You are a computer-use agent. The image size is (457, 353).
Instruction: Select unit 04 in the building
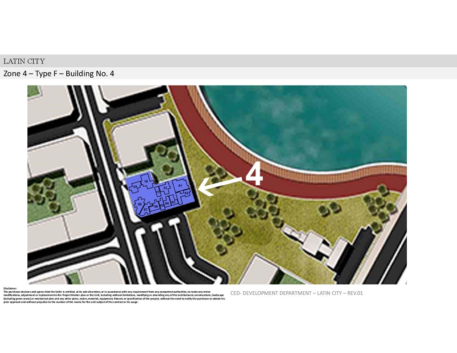point(167,203)
